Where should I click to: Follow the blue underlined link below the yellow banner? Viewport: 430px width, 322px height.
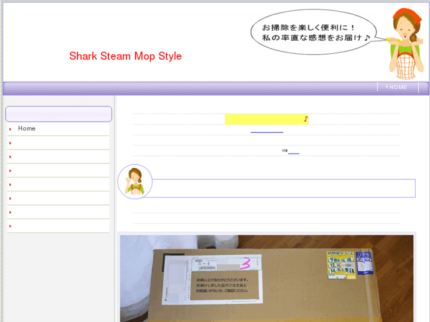click(x=267, y=130)
